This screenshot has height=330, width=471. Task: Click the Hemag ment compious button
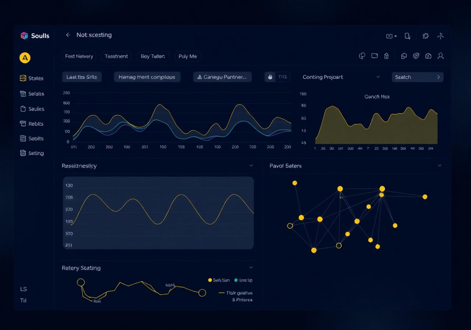147,77
